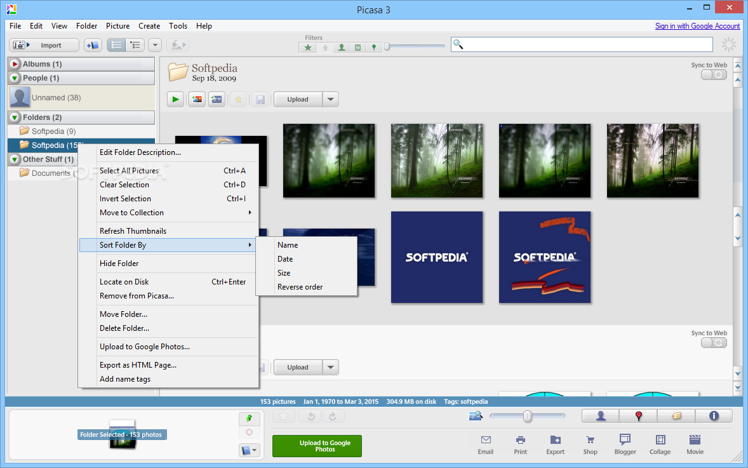The image size is (748, 468).
Task: Click Upload to Google Photos green button
Action: [x=317, y=446]
